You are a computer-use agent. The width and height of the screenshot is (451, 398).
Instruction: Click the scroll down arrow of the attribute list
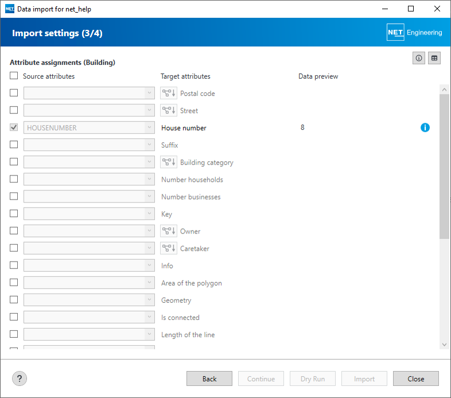444,344
